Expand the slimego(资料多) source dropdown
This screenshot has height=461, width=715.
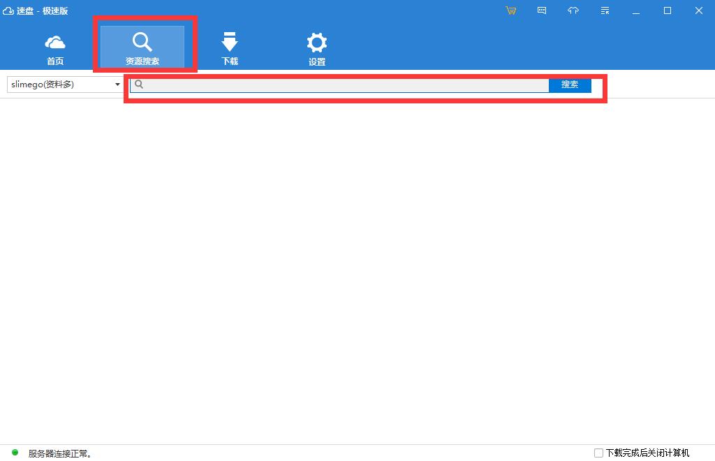(x=117, y=85)
